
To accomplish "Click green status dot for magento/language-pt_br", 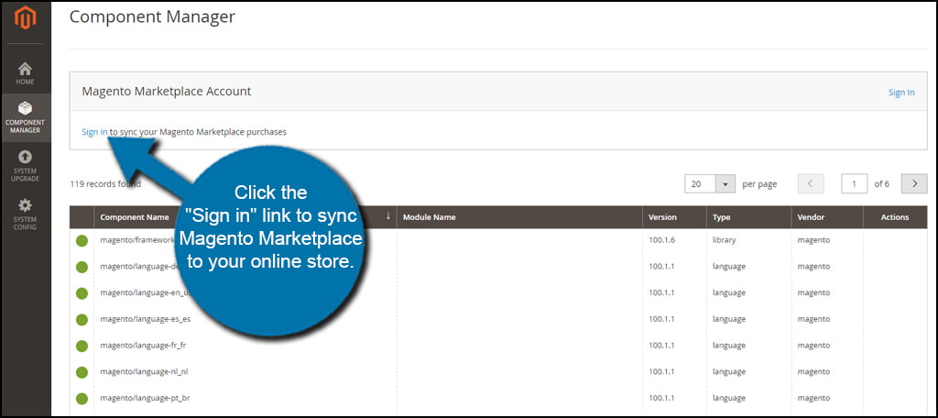I will (x=82, y=399).
